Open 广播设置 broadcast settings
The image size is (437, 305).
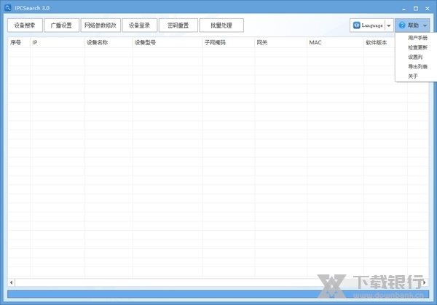[61, 25]
